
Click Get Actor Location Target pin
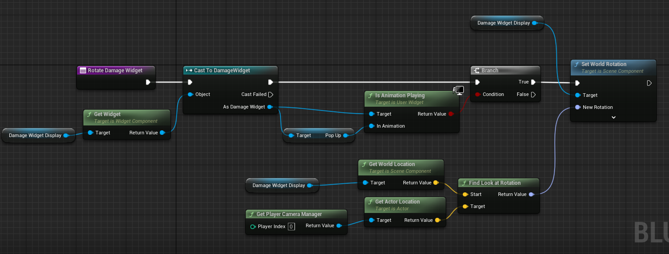pos(371,220)
